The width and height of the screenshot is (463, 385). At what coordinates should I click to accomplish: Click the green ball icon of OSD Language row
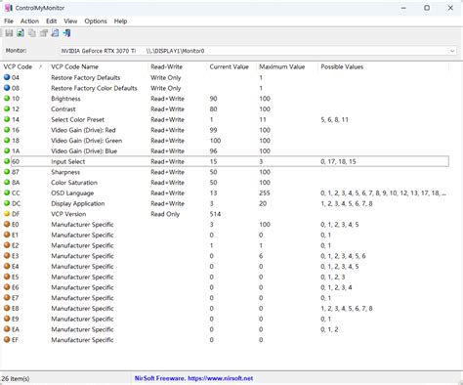(7, 192)
